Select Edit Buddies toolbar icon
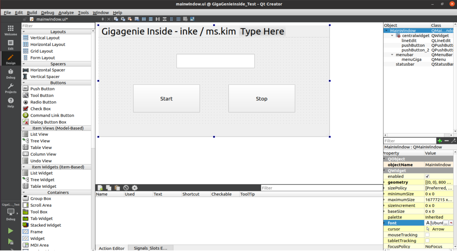 coord(130,19)
